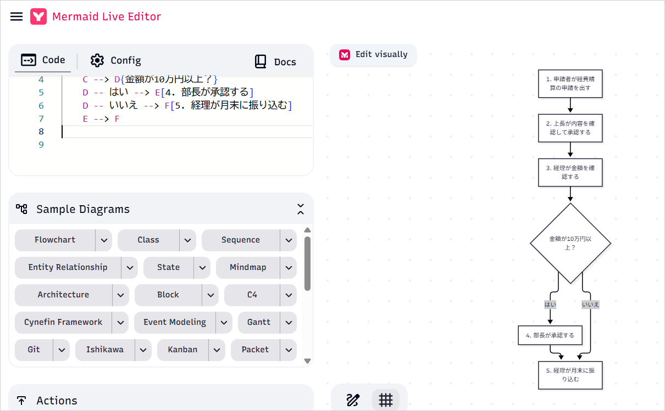This screenshot has width=665, height=411.
Task: Click the 'はい' edge label
Action: click(550, 304)
